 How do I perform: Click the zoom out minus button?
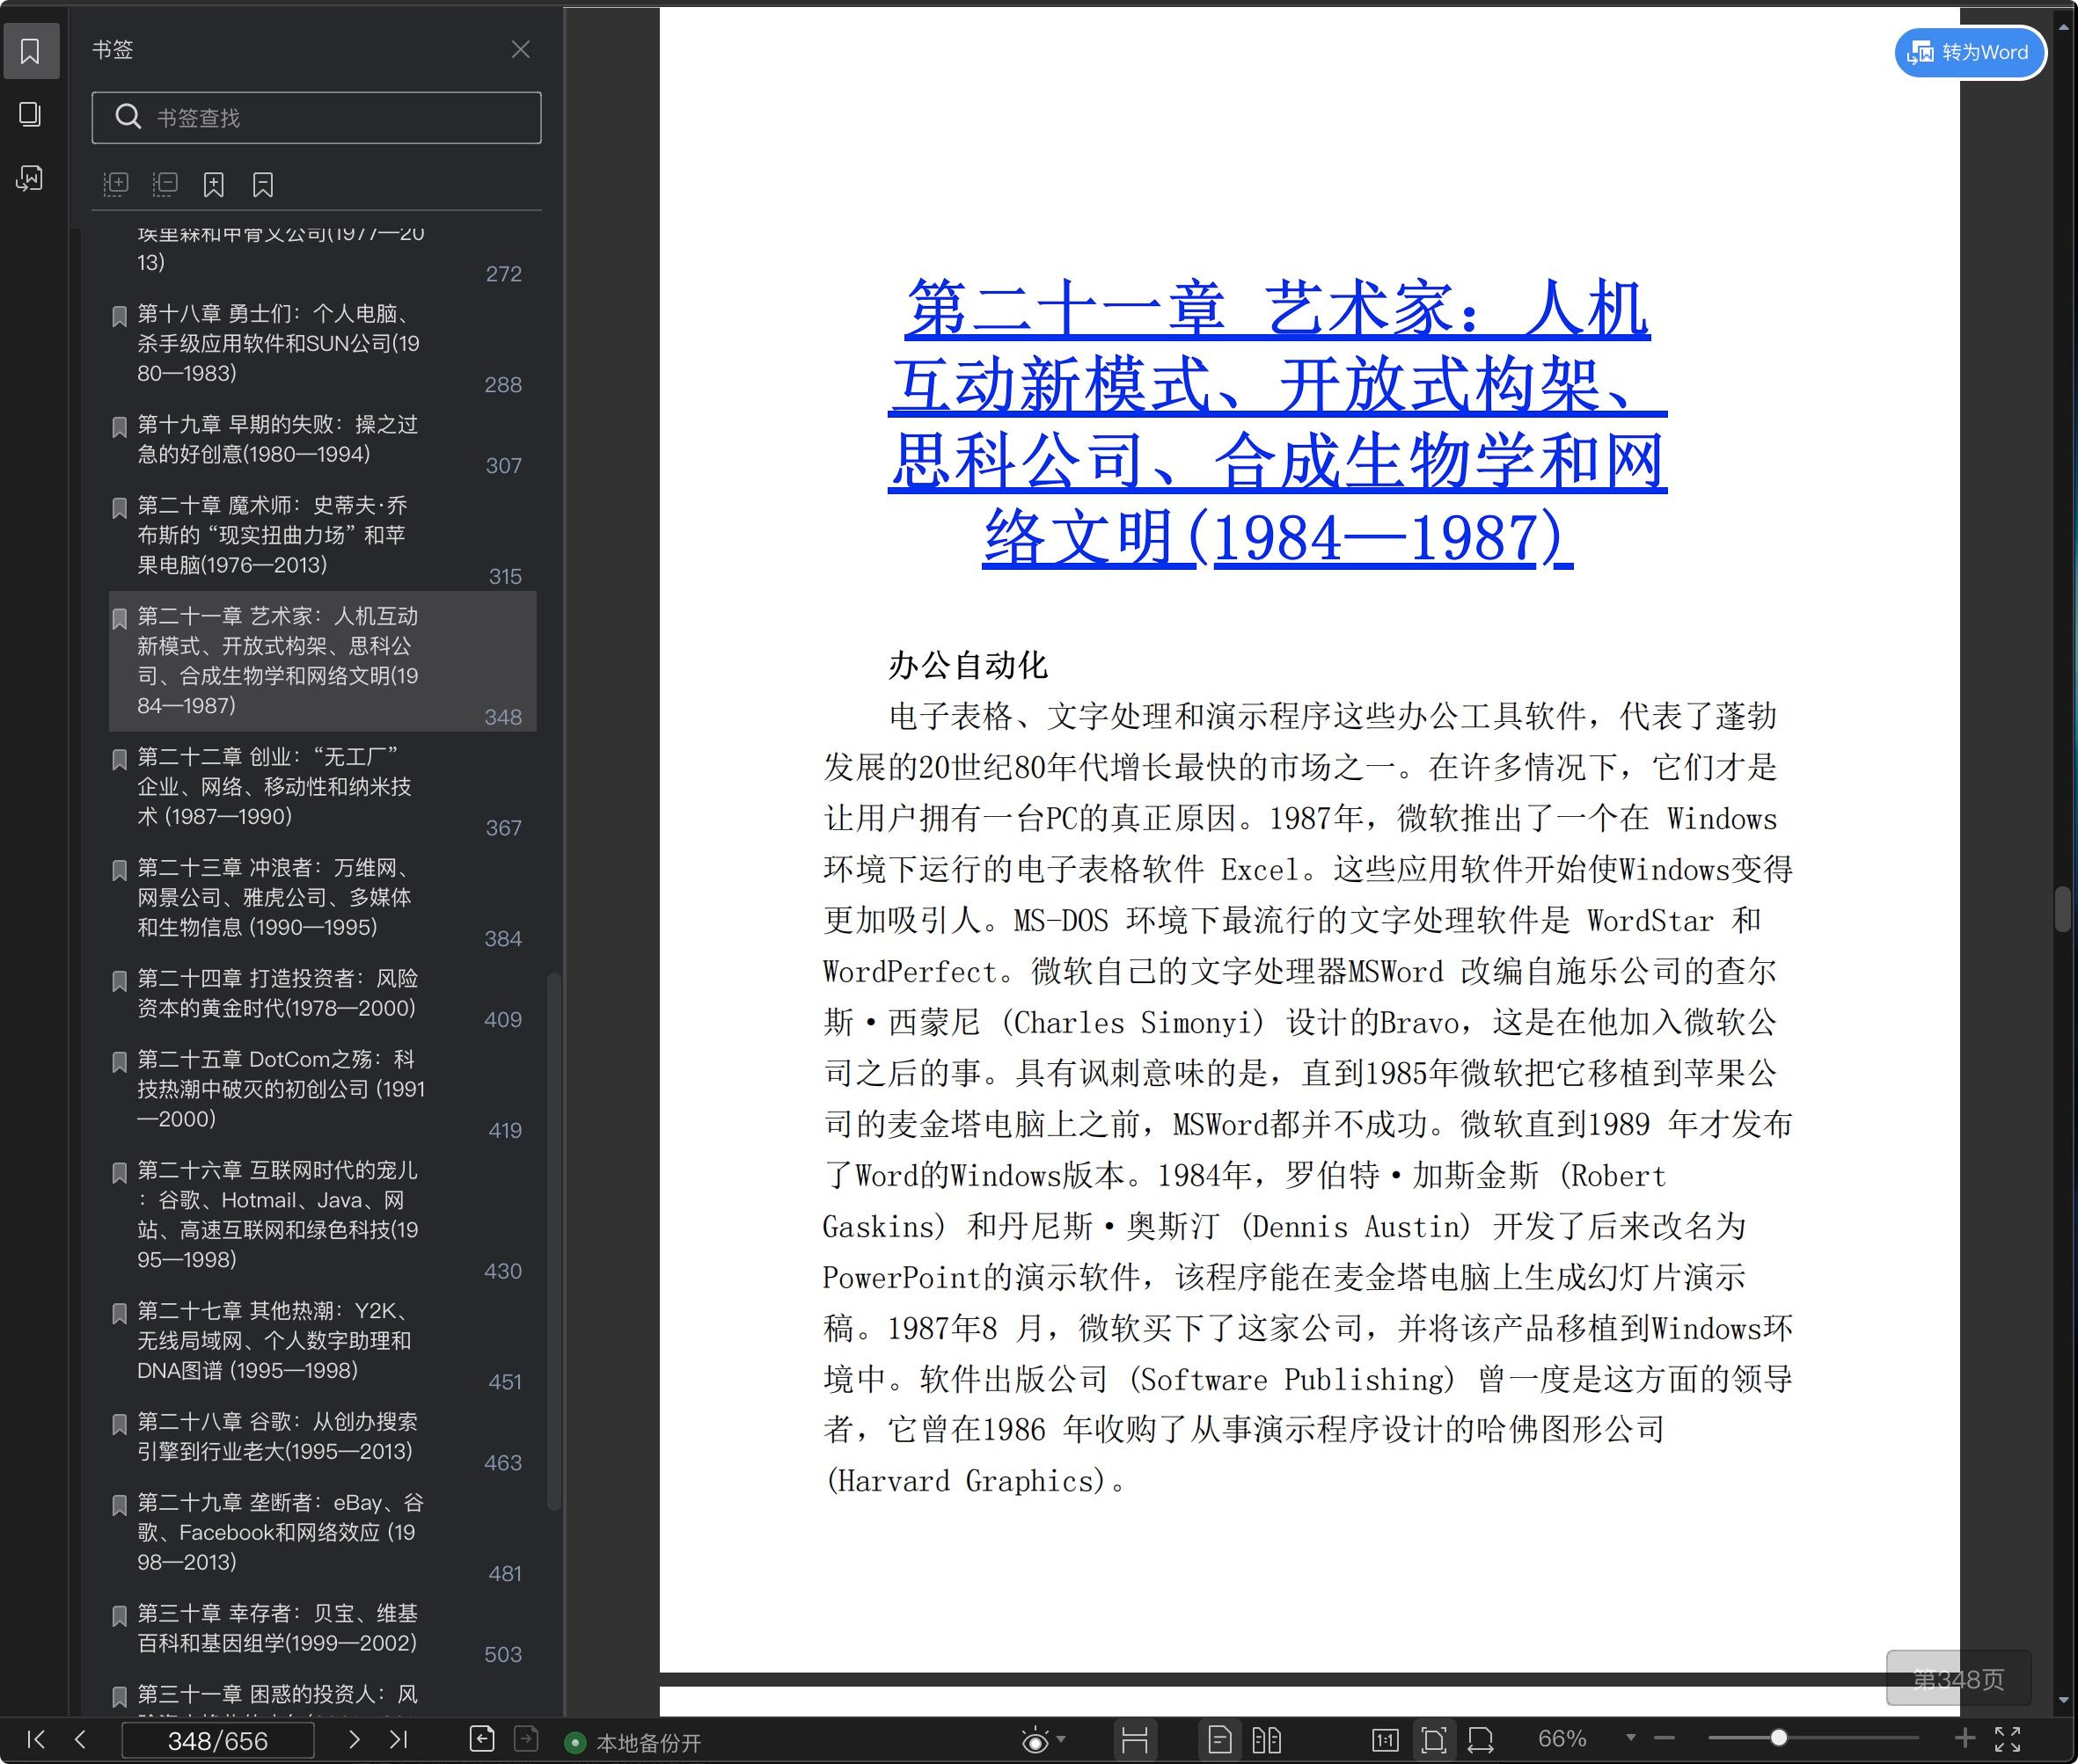(x=1665, y=1739)
